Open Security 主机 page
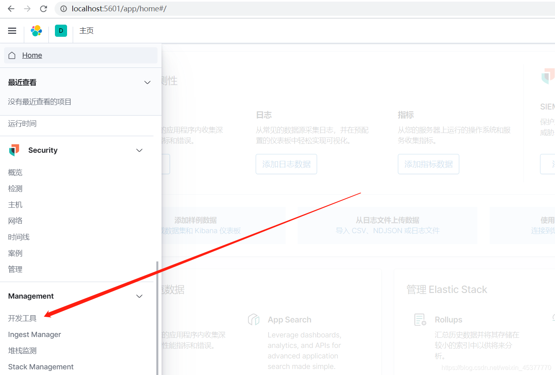This screenshot has height=375, width=555. pyautogui.click(x=15, y=205)
